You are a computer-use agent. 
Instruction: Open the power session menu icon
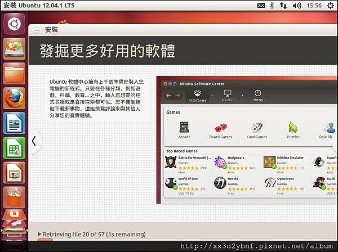coord(331,6)
